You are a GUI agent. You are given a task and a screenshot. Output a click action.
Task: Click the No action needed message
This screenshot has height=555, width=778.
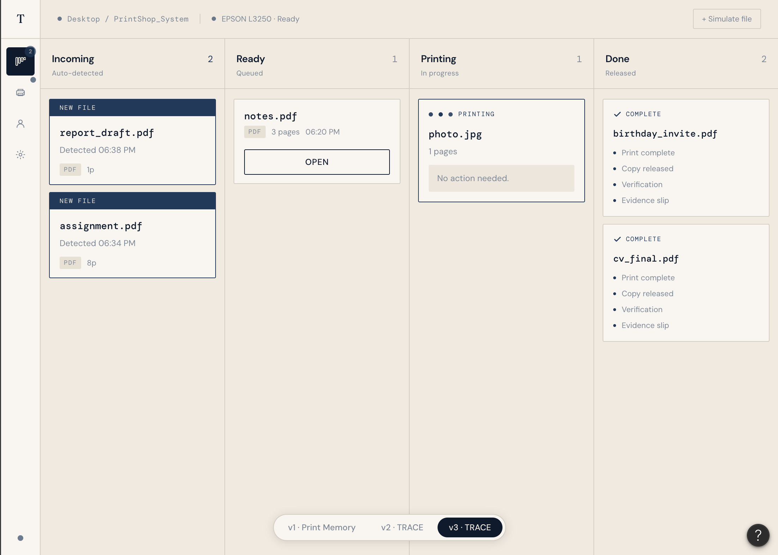point(501,178)
